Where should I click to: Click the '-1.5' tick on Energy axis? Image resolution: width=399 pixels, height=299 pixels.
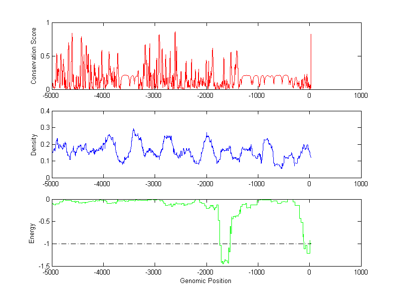[x=42, y=266]
